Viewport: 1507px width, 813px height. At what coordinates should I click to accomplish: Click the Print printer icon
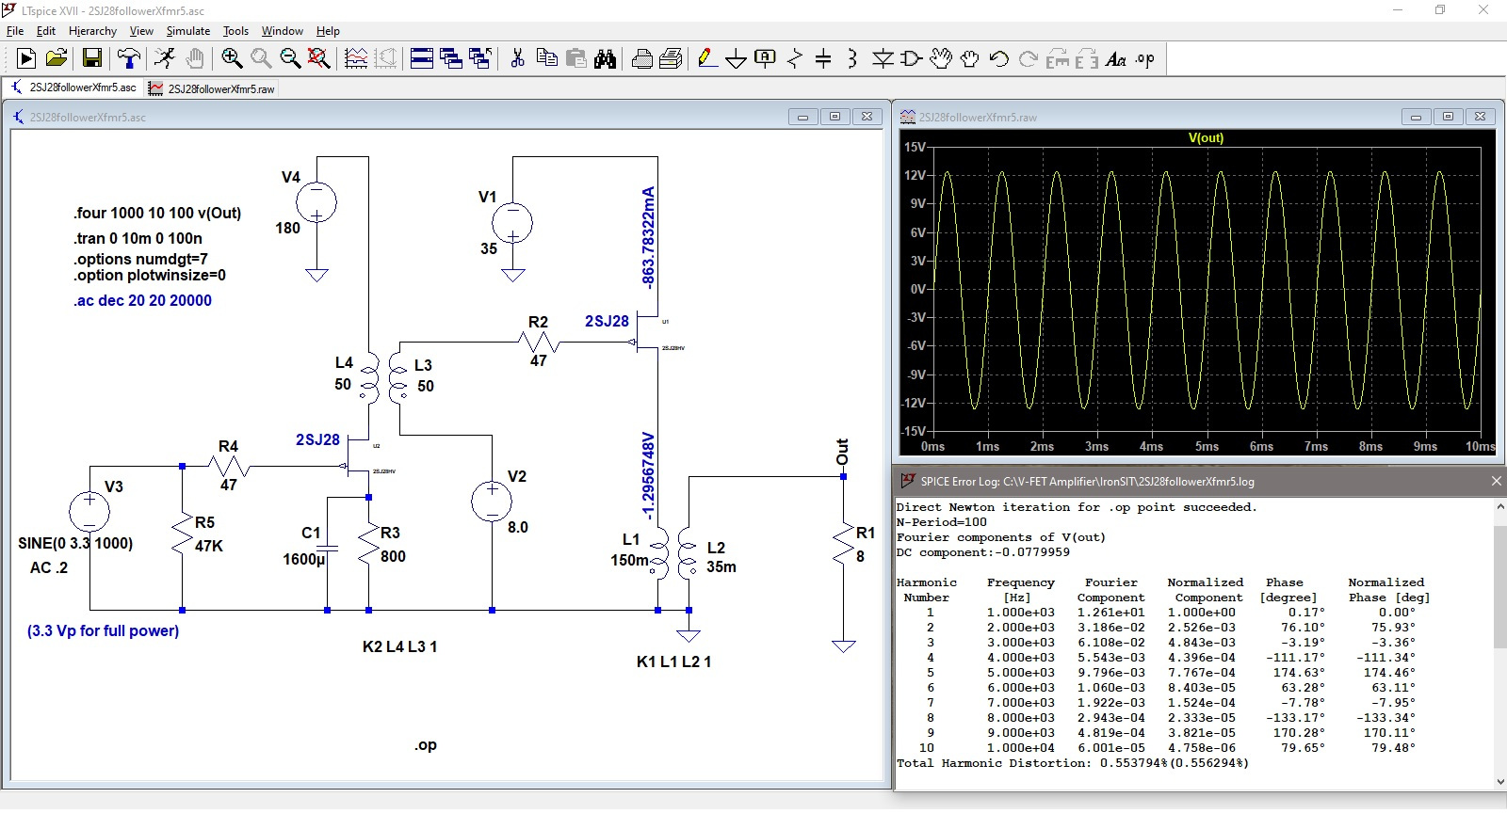click(671, 59)
